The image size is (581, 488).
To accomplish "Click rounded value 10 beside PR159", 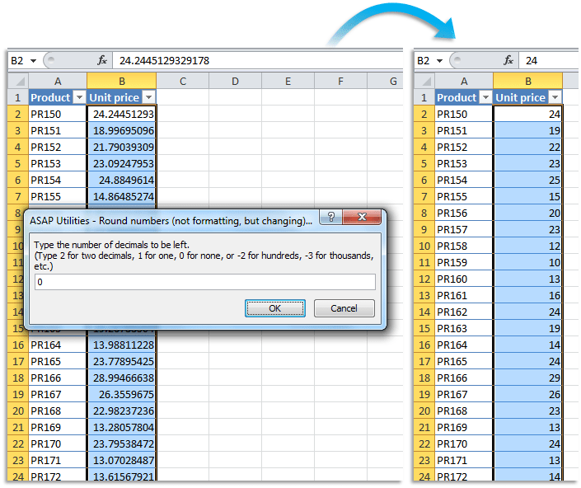I will (x=527, y=262).
